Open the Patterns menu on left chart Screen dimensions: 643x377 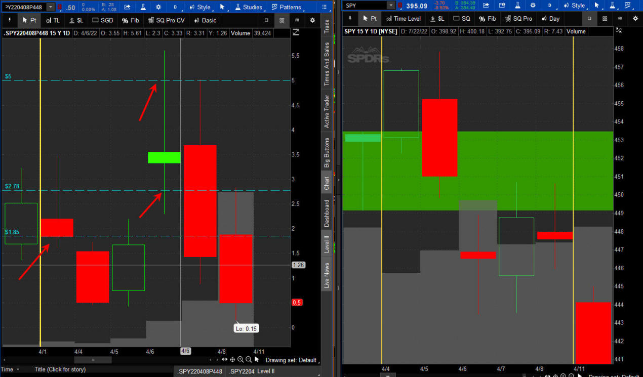coord(286,7)
